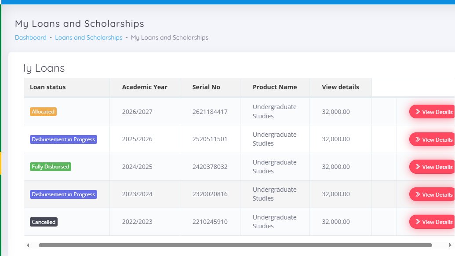This screenshot has width=455, height=256.
Task: Select the Cancelled status badge
Action: 44,222
